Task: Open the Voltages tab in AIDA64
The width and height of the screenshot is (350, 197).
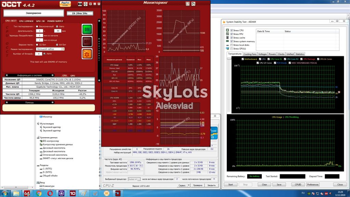Action: [262, 54]
